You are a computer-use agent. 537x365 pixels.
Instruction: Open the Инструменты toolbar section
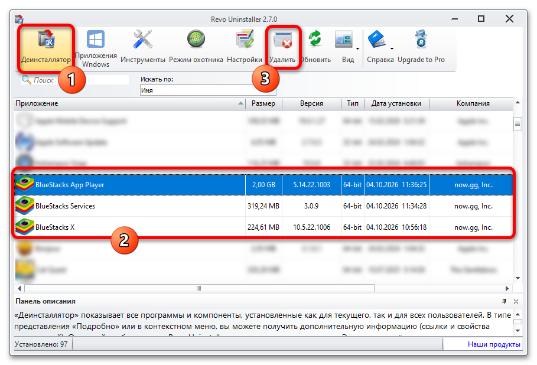coord(143,48)
